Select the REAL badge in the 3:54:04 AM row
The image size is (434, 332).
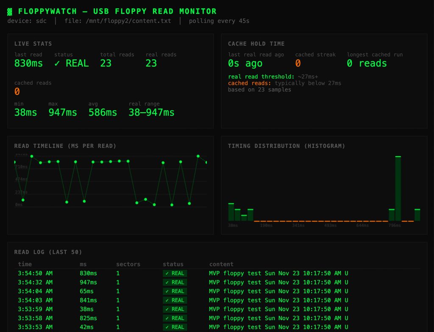pyautogui.click(x=175, y=291)
